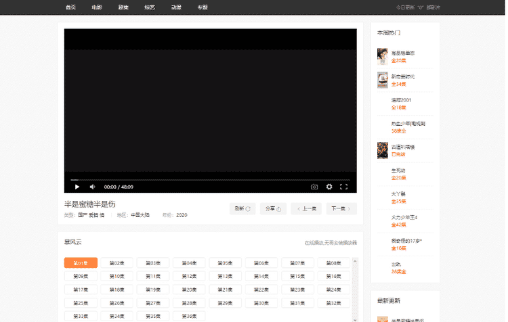Image resolution: width=508 pixels, height=322 pixels.
Task: Take a snapshot with the camera icon
Action: point(314,187)
